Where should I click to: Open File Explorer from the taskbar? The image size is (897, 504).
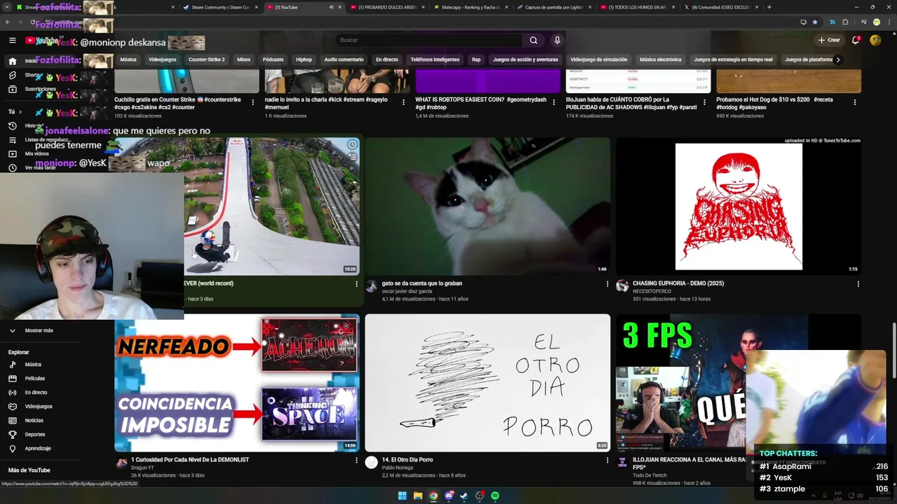pos(418,496)
